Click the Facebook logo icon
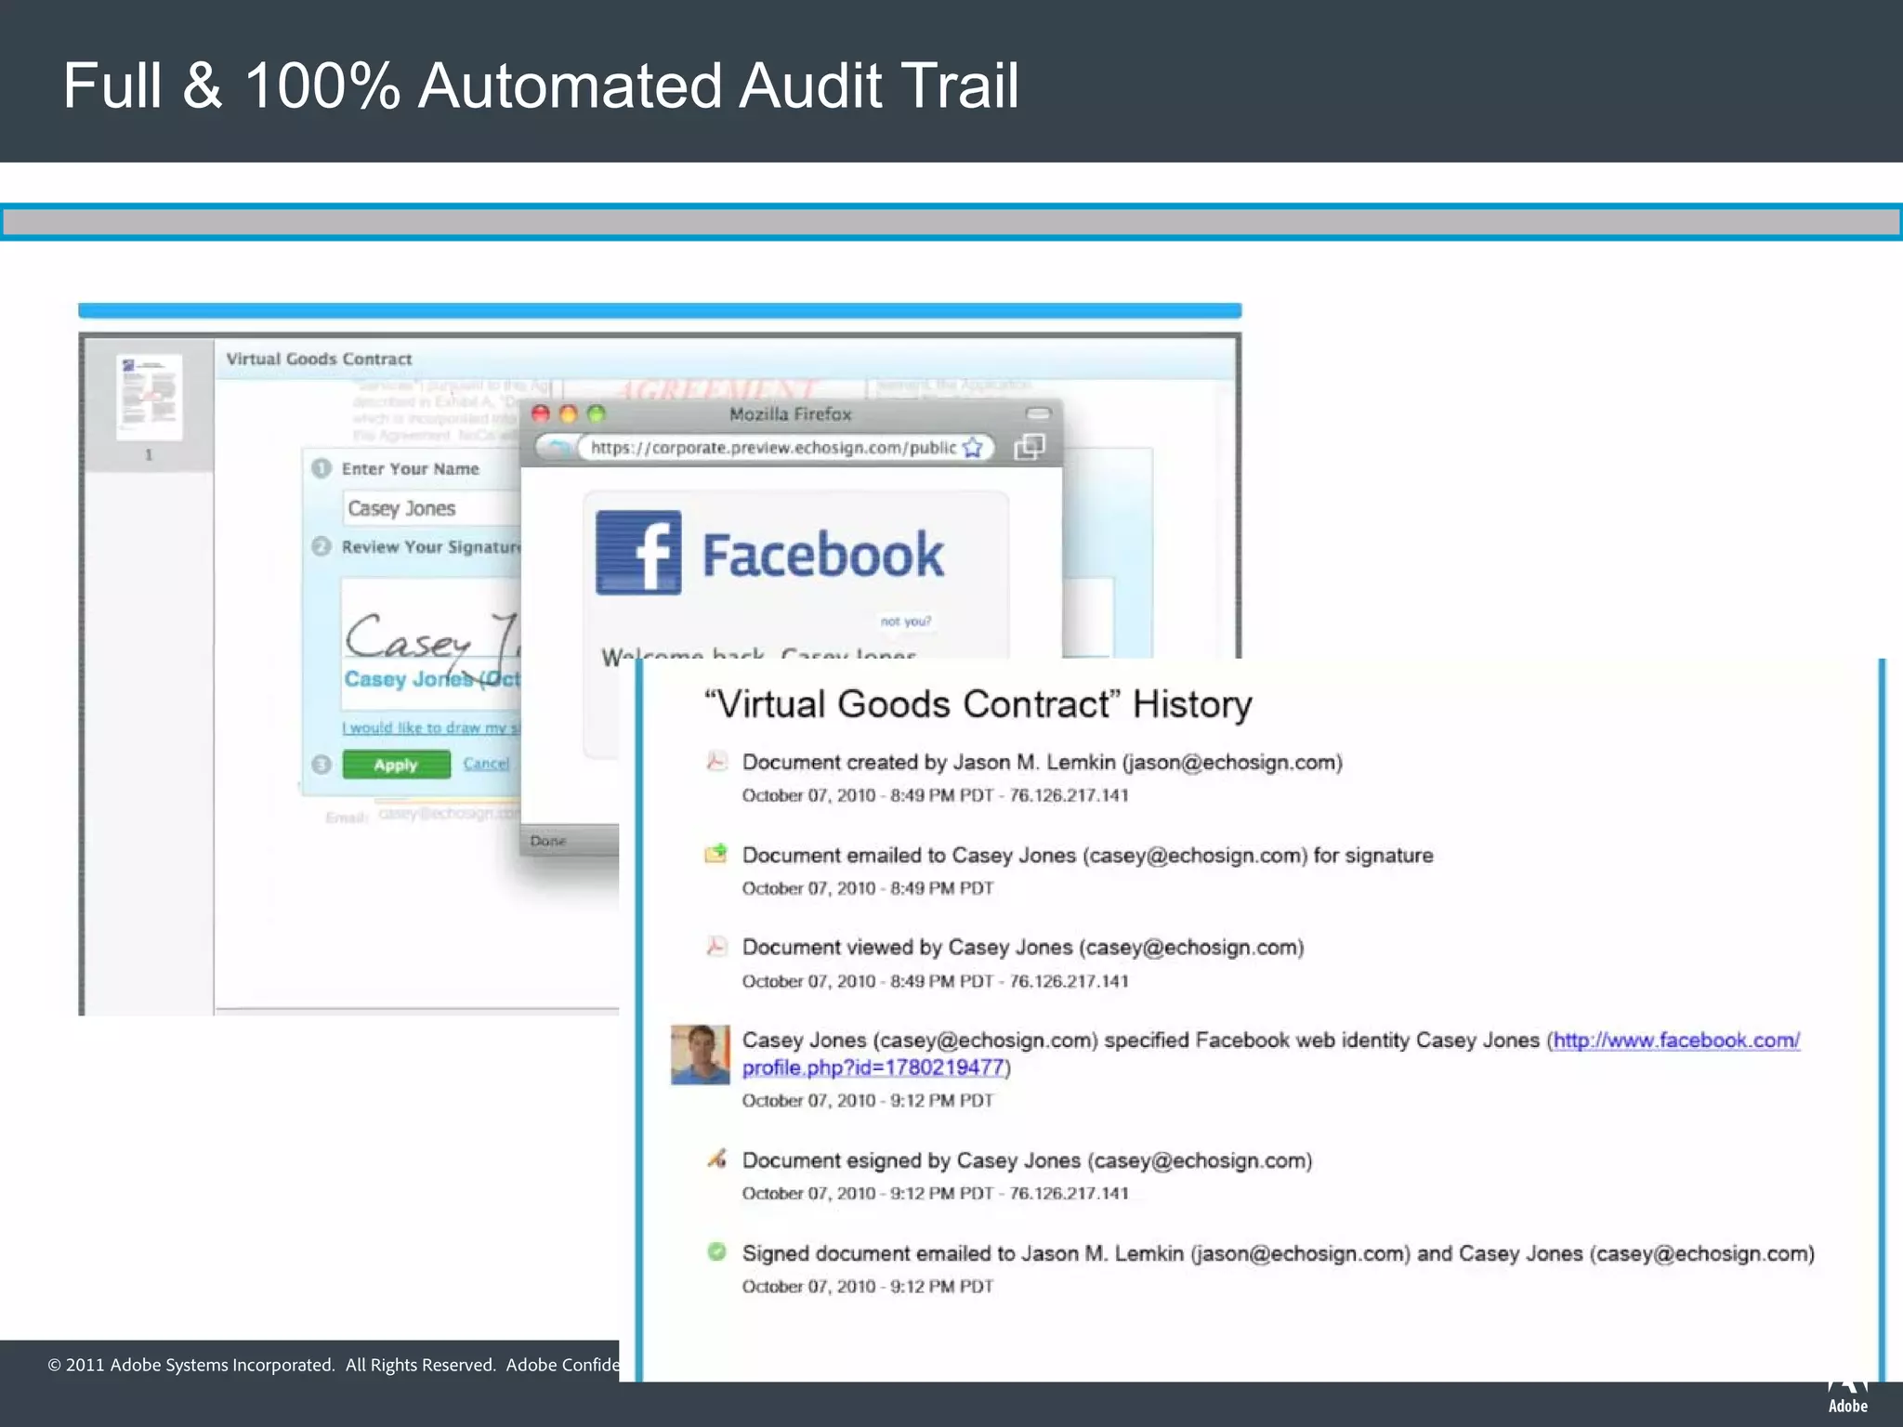1903x1427 pixels. 638,553
